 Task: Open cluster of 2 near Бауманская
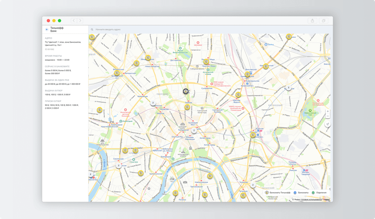click(x=289, y=88)
